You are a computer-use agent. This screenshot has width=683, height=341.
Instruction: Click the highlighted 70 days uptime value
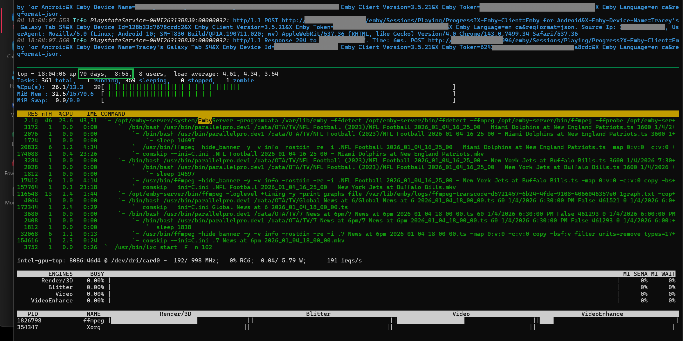(106, 74)
